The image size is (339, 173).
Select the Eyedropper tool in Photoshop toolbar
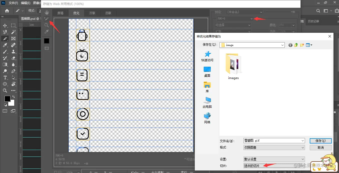point(5,45)
